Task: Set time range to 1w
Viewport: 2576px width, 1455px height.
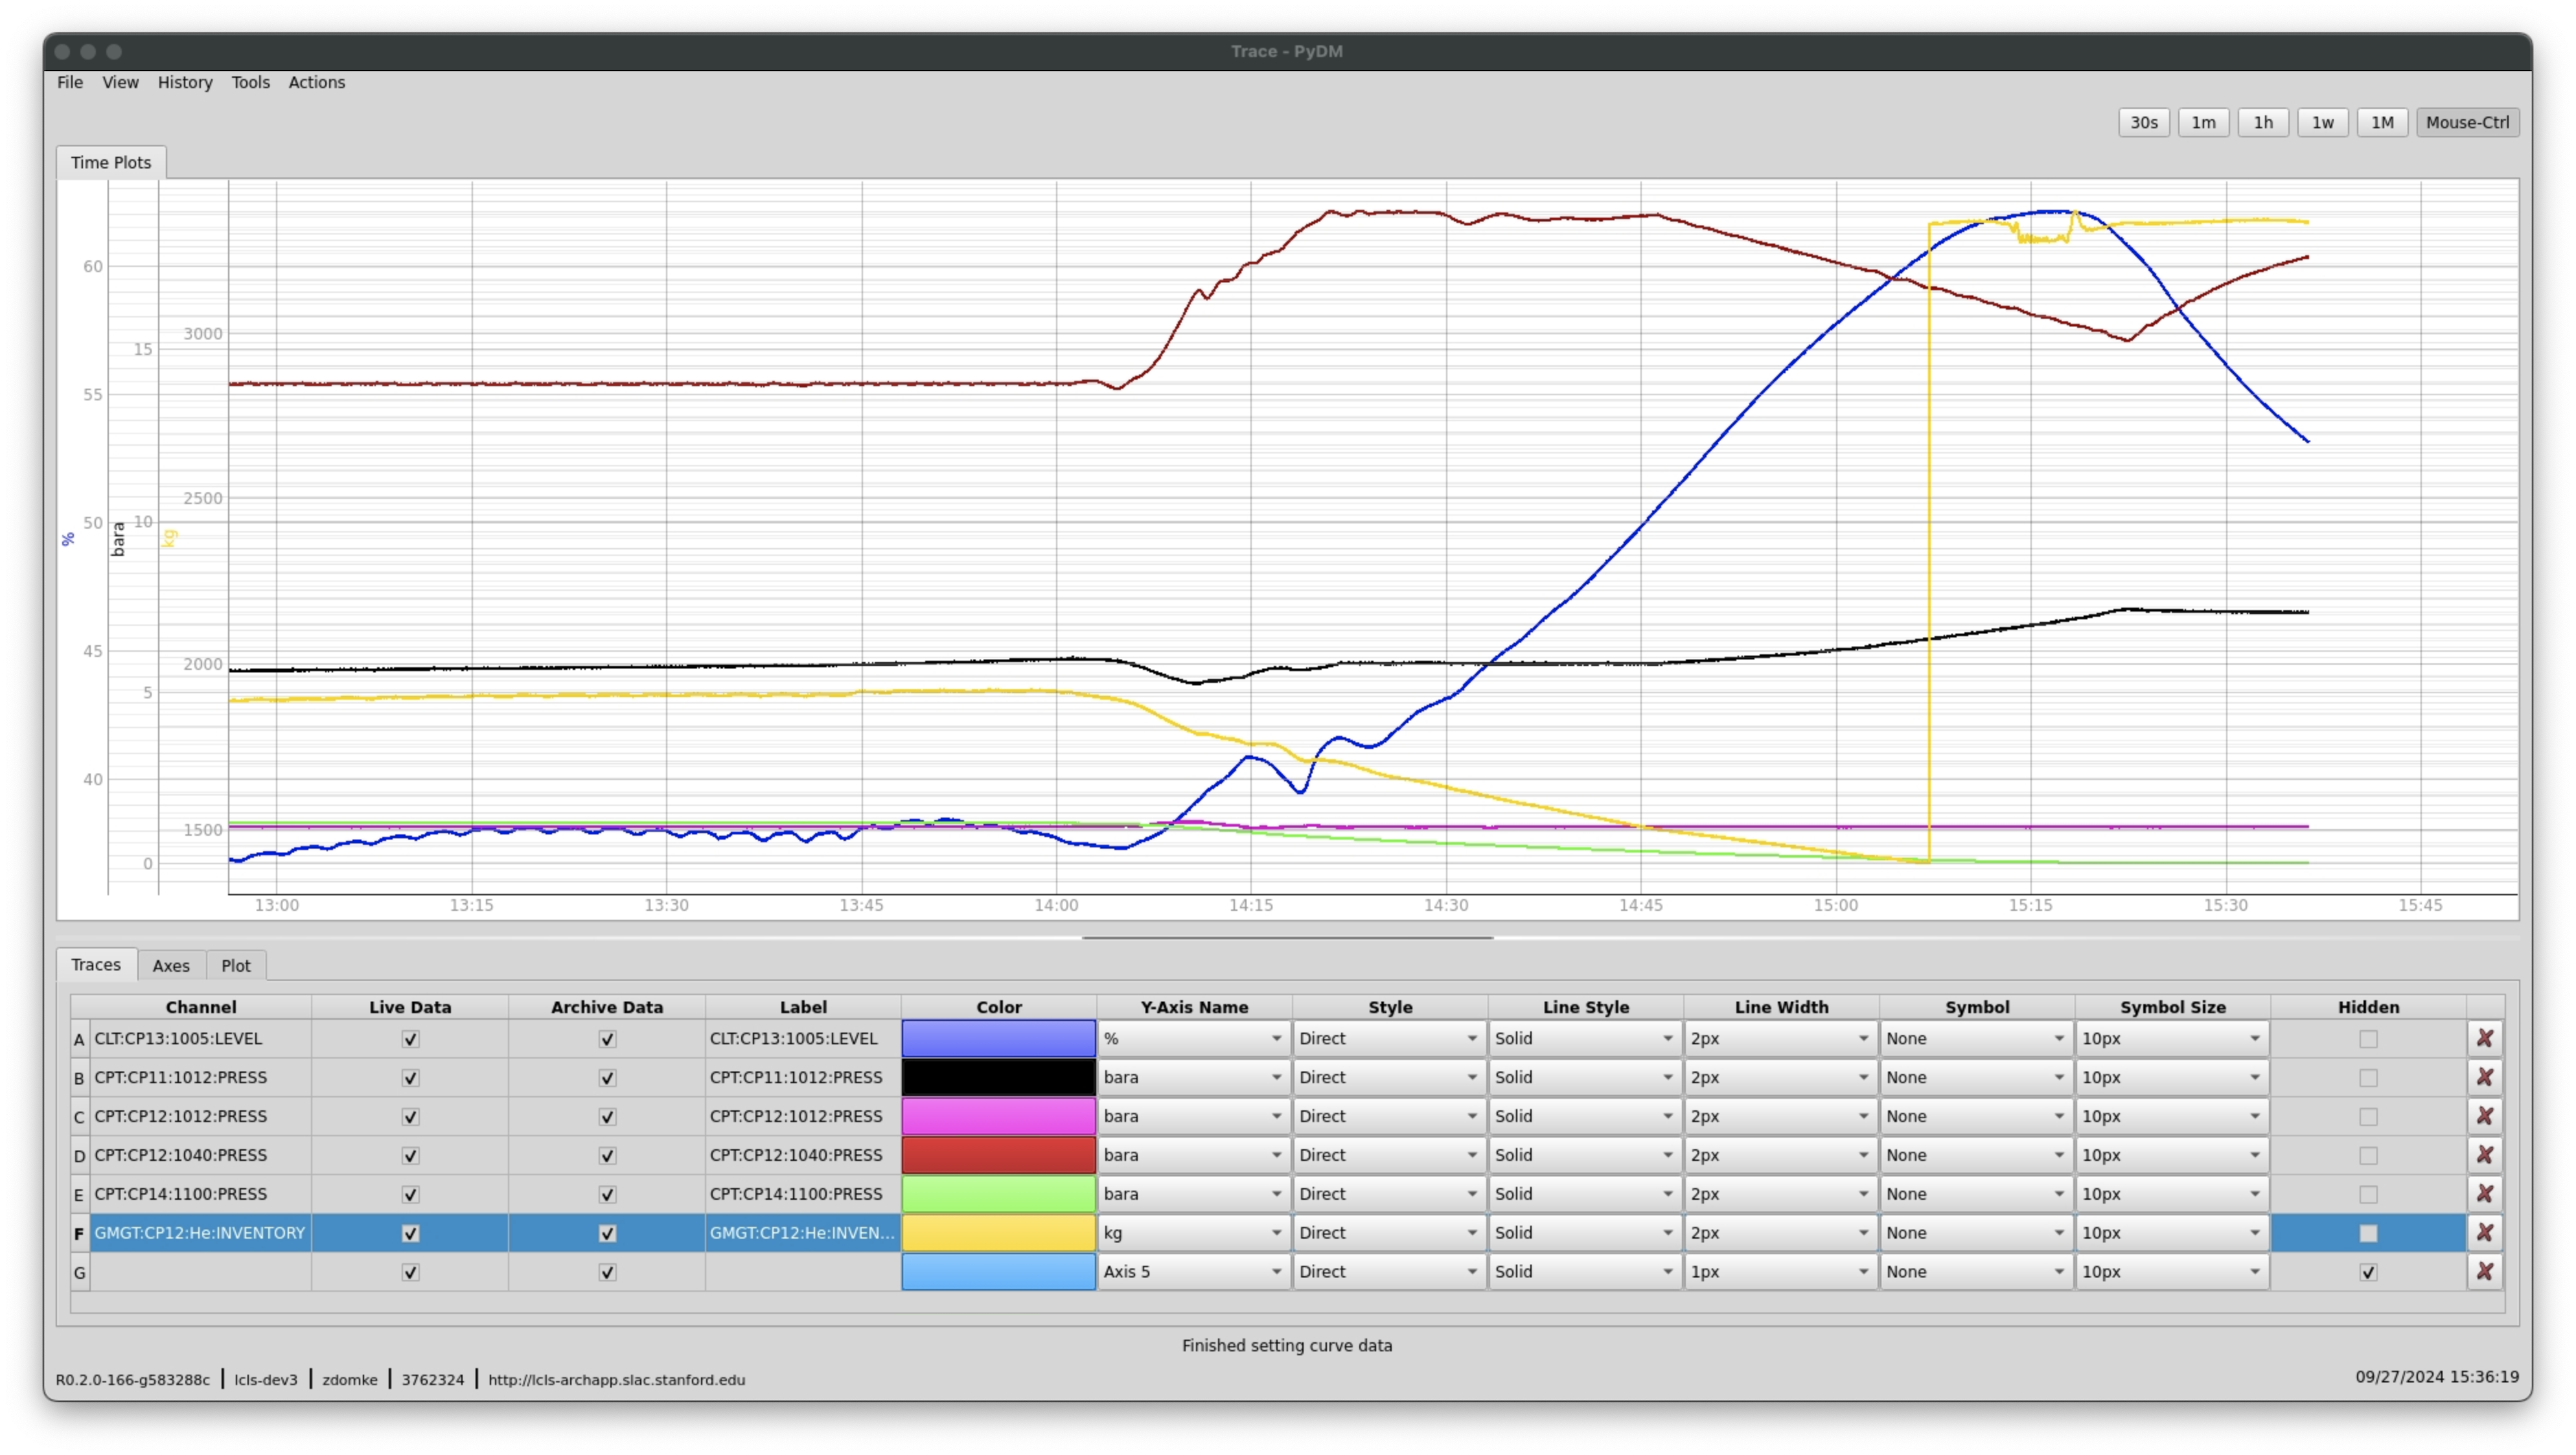Action: coord(2322,122)
